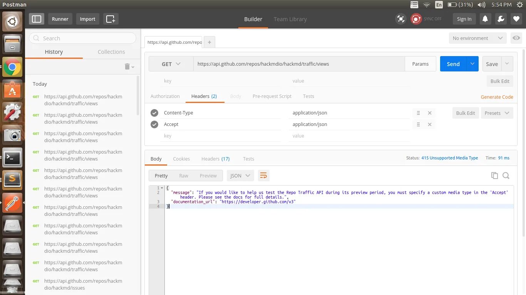Viewport: 526px width, 295px height.
Task: Click the Generate Code link
Action: coord(497,97)
